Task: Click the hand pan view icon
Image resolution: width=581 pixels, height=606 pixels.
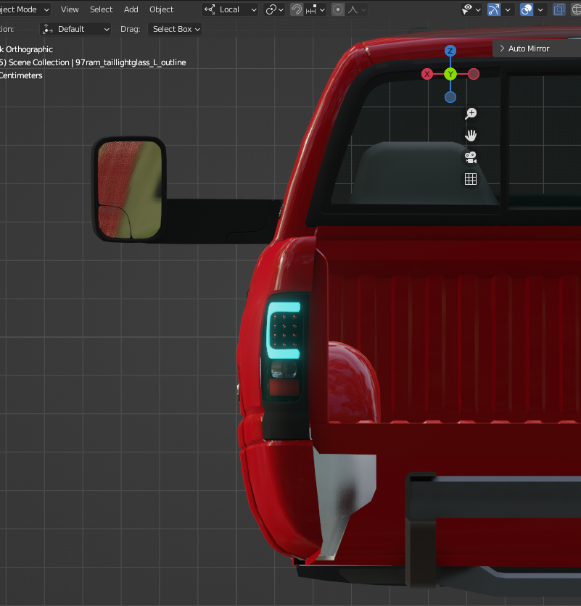Action: coord(471,135)
